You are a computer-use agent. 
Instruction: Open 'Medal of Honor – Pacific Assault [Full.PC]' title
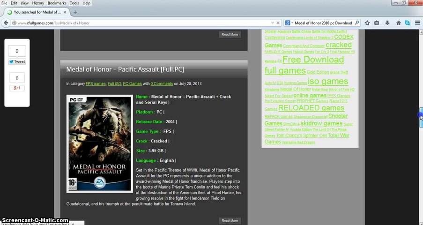click(125, 69)
